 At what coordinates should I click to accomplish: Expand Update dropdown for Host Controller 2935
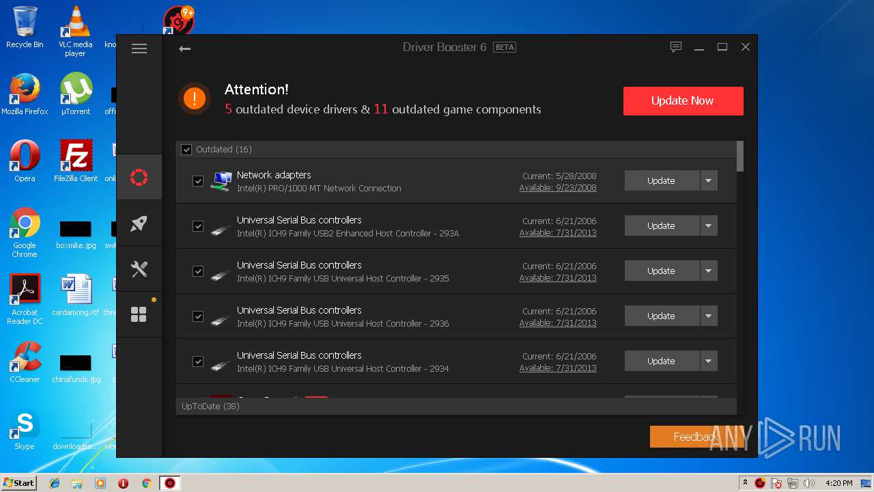pos(709,271)
